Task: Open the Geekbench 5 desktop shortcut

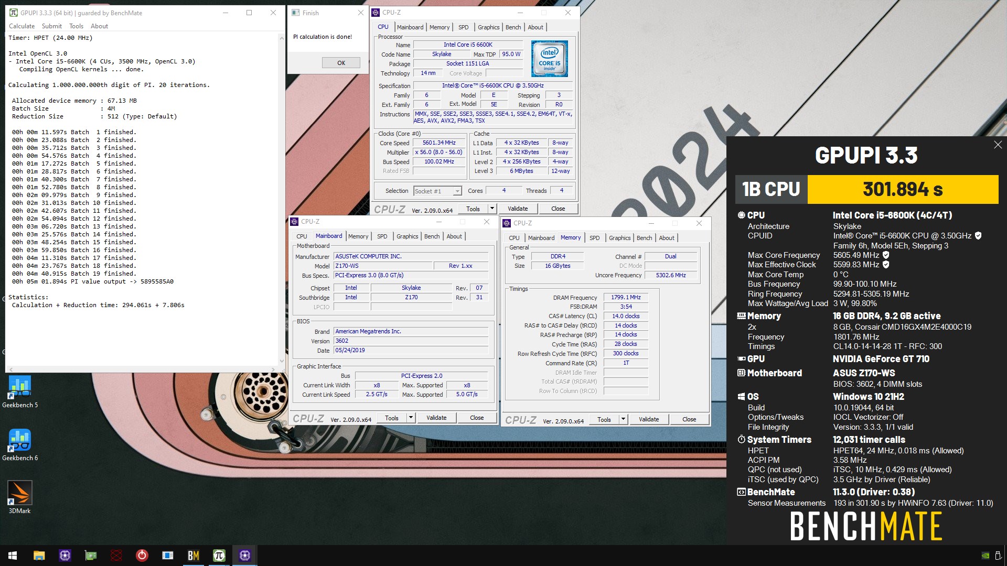Action: 19,392
